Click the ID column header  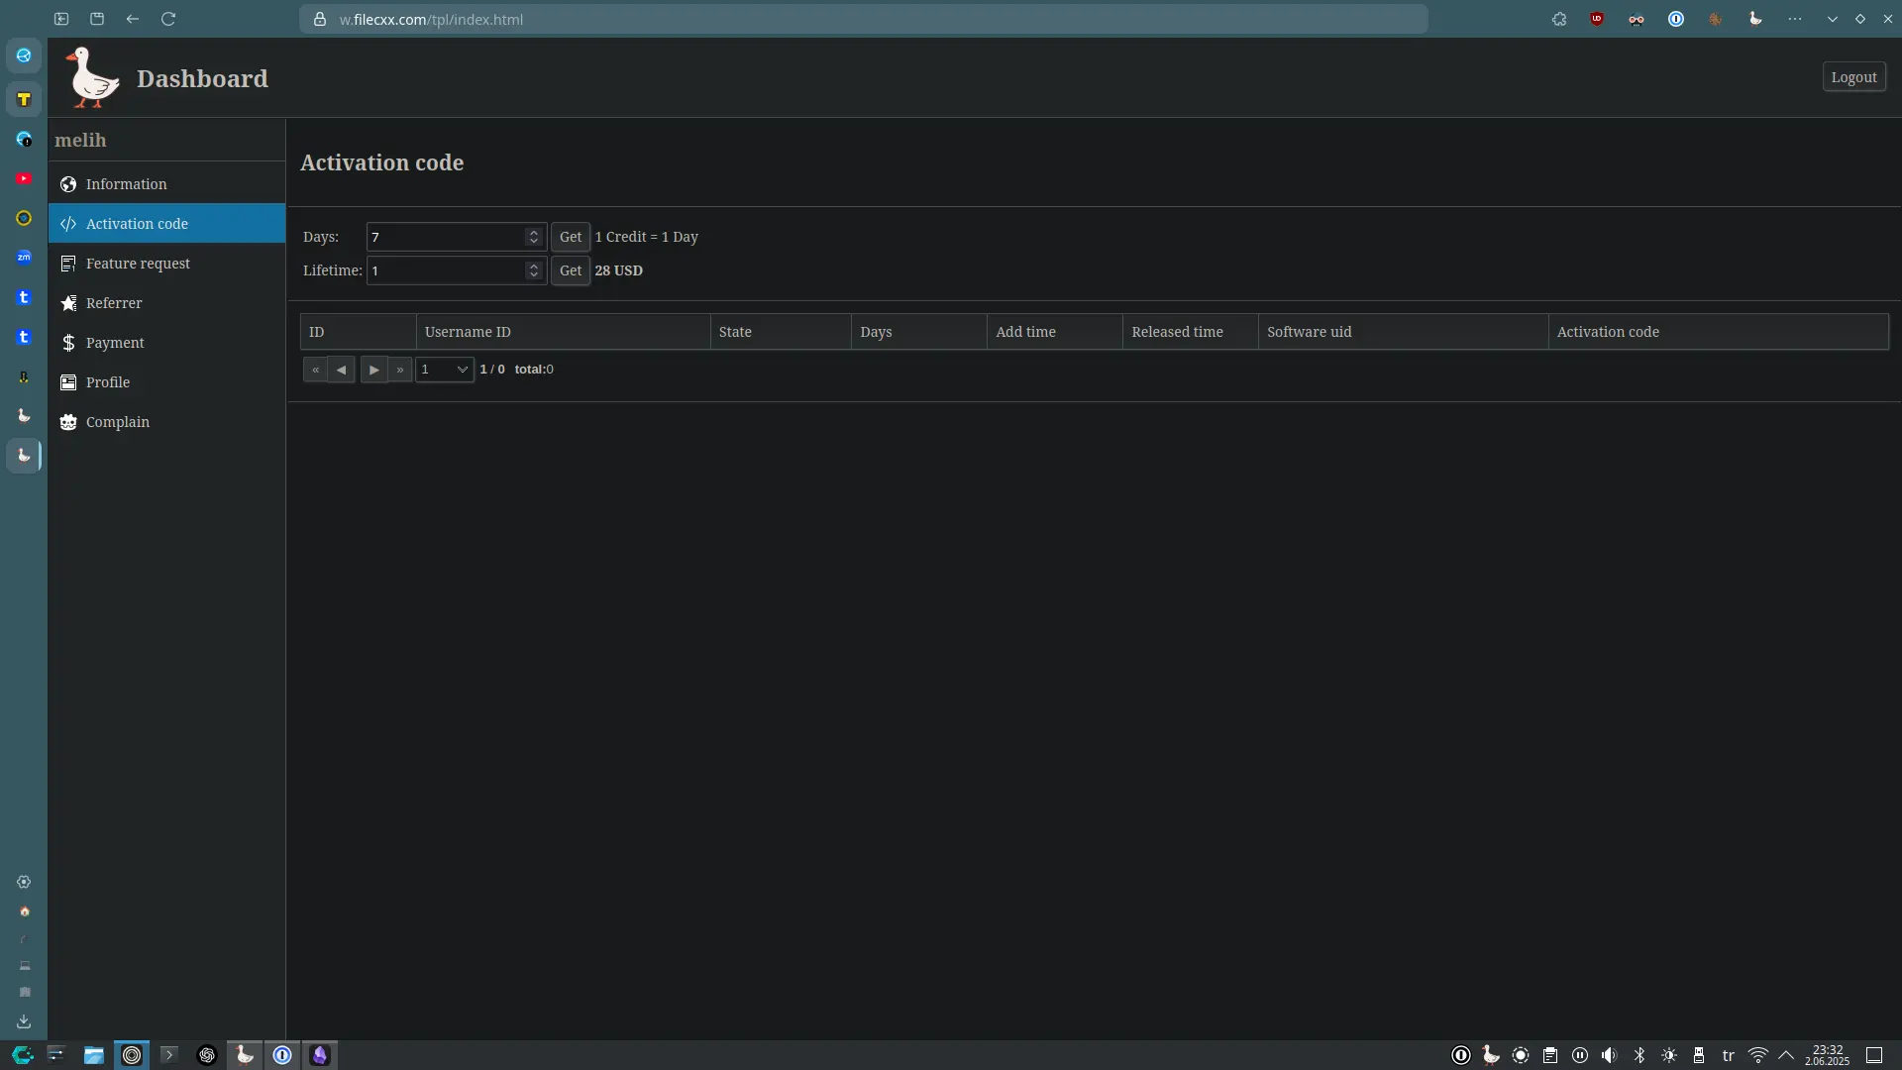[358, 332]
